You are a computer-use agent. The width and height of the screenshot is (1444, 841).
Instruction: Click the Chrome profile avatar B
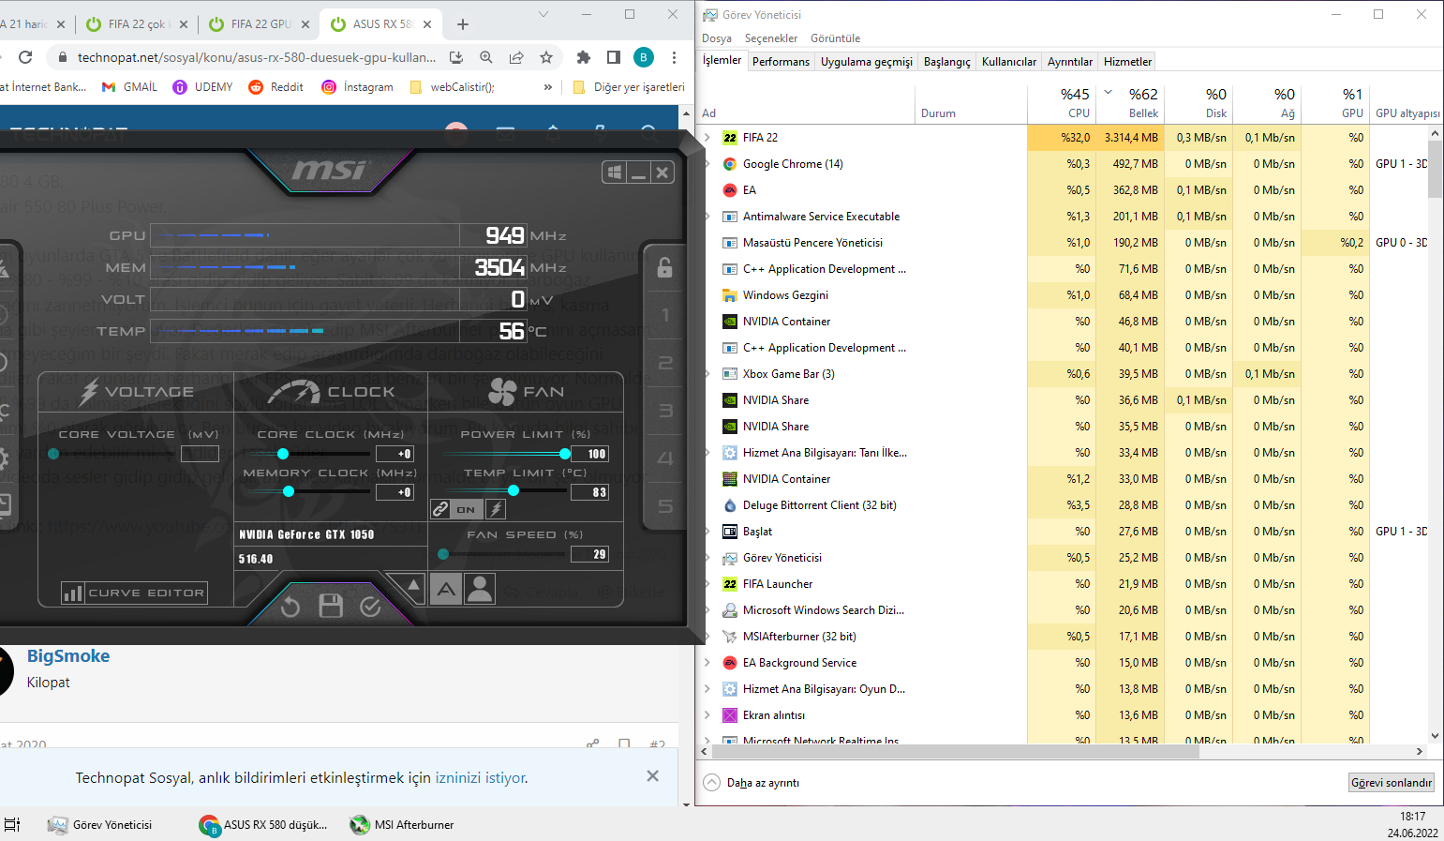644,57
